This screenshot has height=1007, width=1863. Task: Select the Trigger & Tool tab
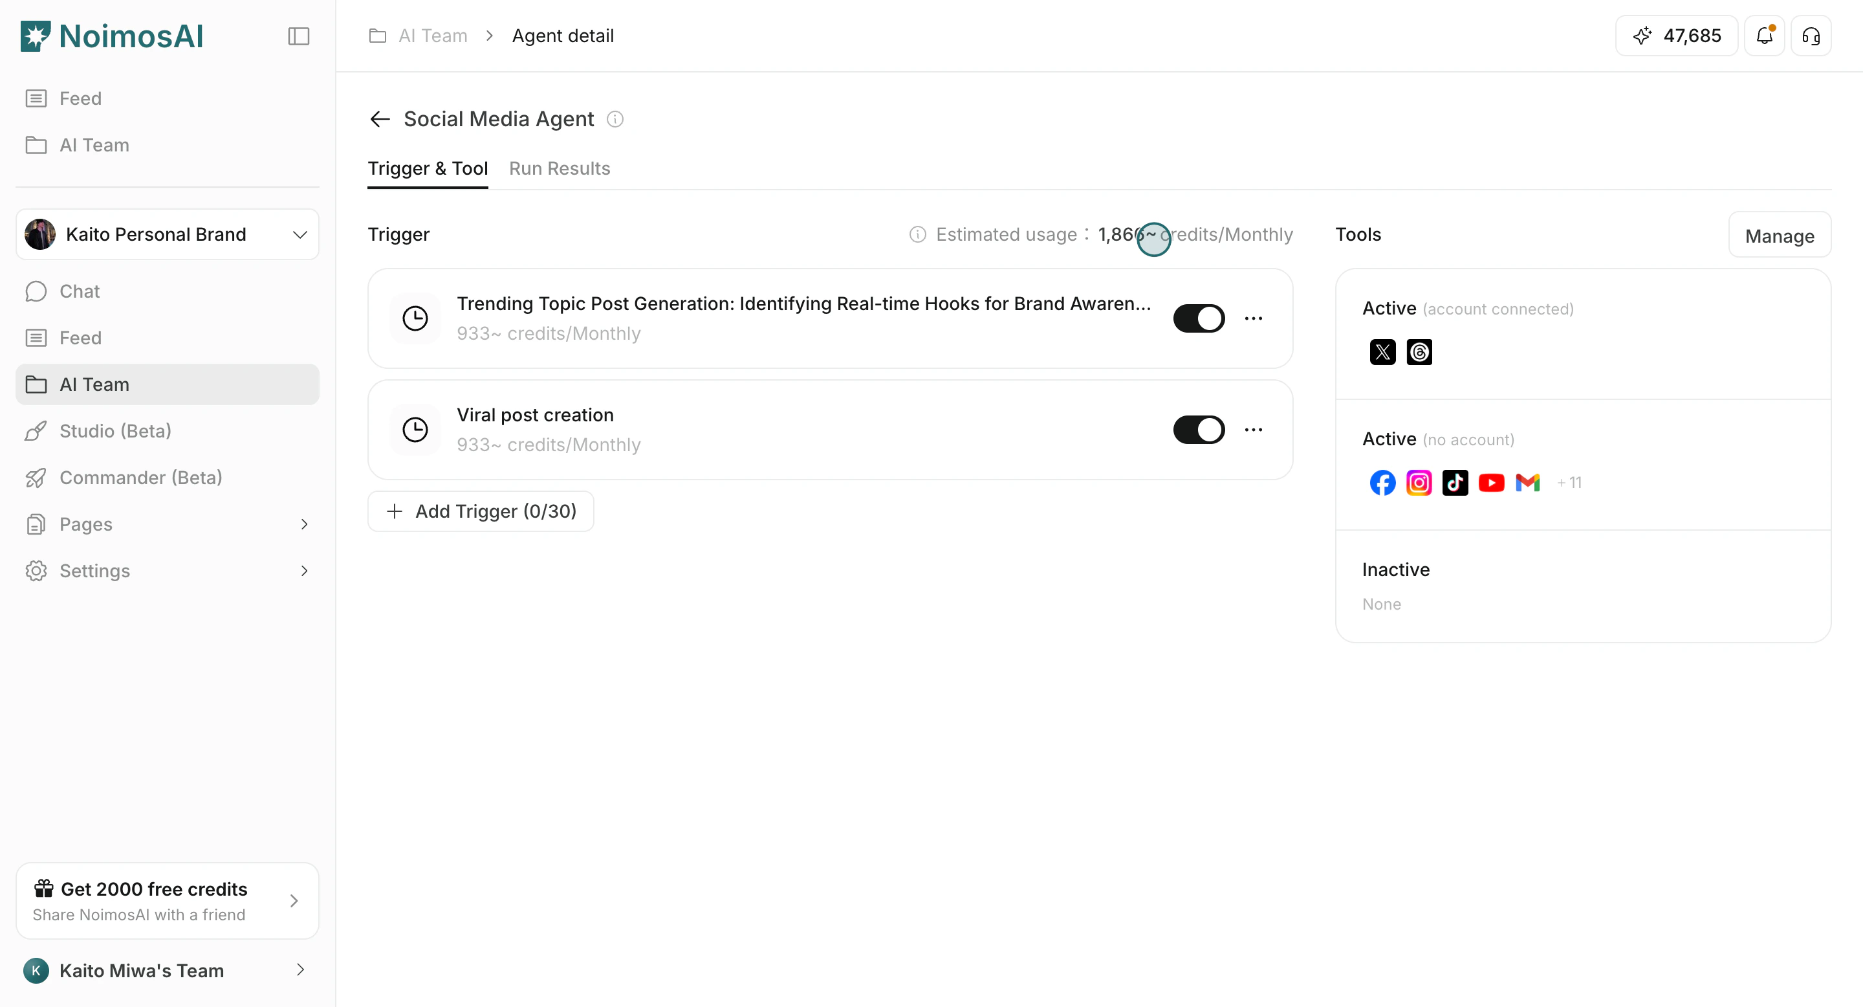pyautogui.click(x=428, y=168)
